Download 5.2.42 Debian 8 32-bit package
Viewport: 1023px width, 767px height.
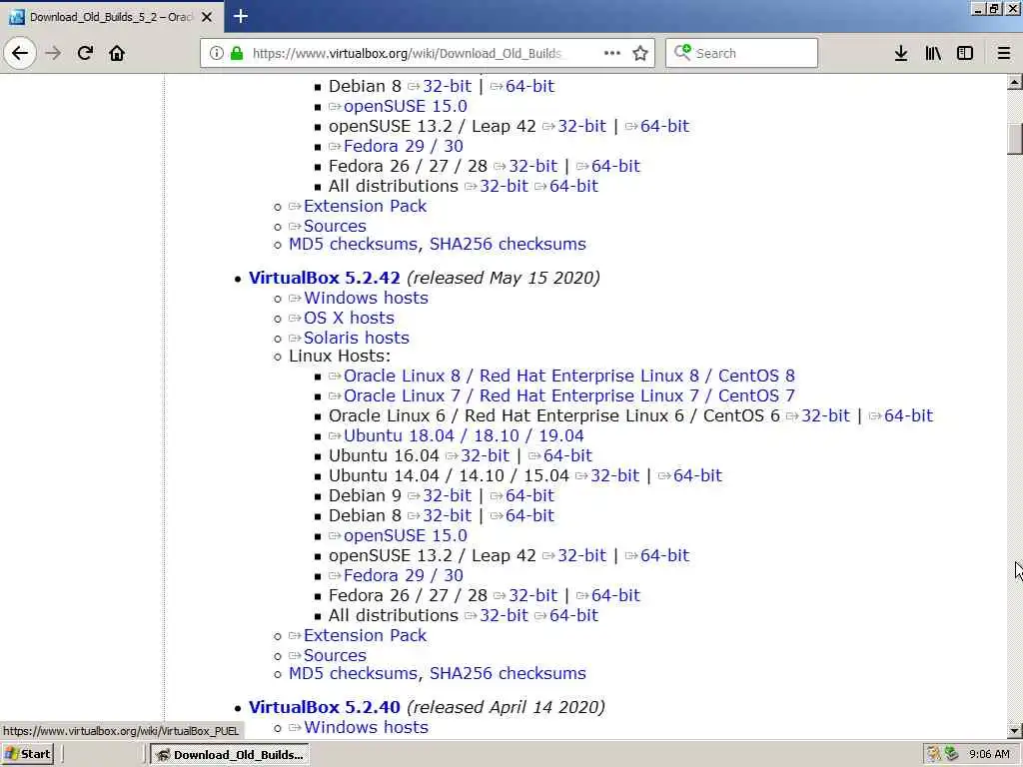447,516
